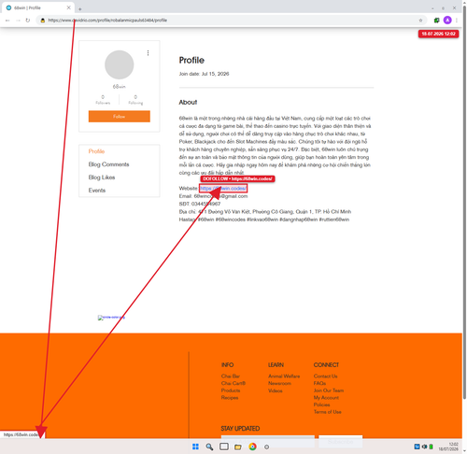Open Task View on taskbar
Viewport: 467px width, 454px height.
[x=224, y=447]
